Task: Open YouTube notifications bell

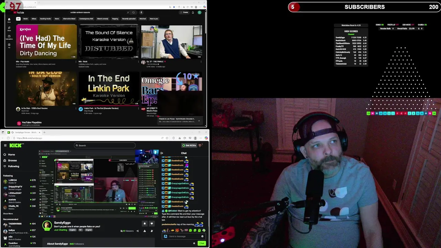Action: (193, 12)
